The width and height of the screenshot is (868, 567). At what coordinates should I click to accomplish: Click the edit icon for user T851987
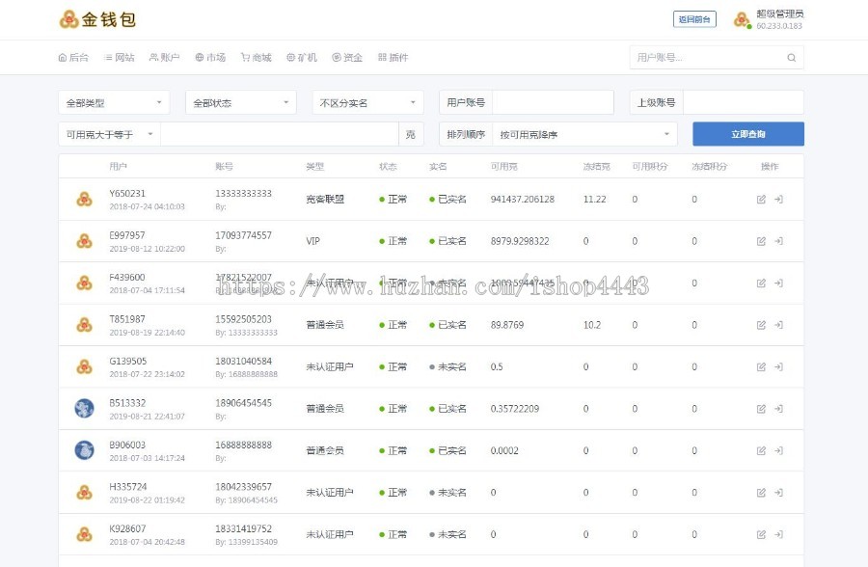click(x=761, y=325)
